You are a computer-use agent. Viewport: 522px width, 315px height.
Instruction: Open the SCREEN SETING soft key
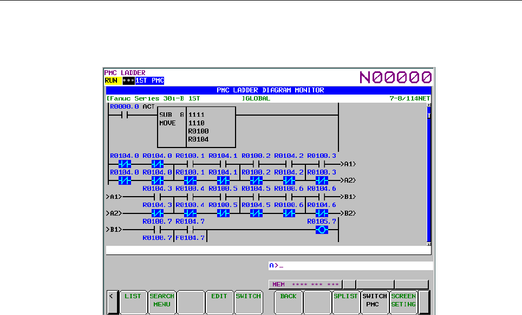[403, 301]
